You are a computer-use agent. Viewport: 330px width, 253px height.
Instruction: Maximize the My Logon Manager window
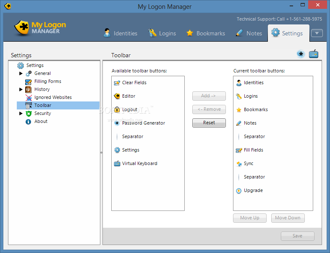tap(303, 5)
